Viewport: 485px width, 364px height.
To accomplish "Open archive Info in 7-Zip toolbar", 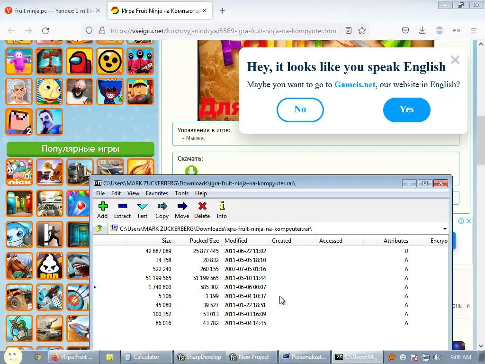I will tap(222, 210).
